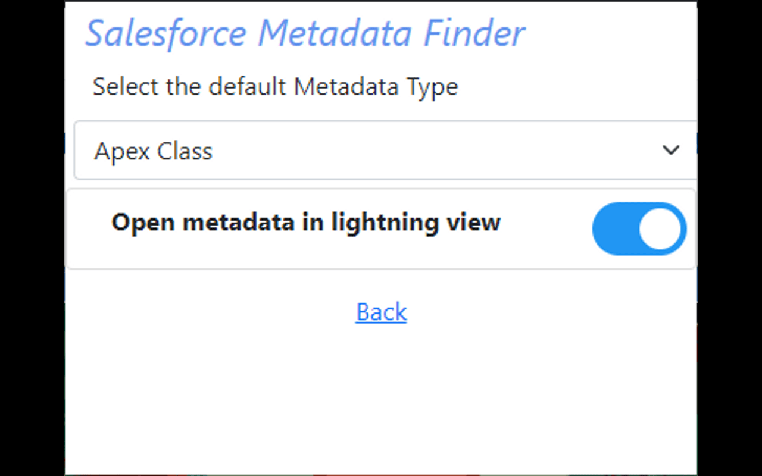Select the Metadata Type combo box field
The height and width of the screenshot is (476, 762).
coord(381,151)
